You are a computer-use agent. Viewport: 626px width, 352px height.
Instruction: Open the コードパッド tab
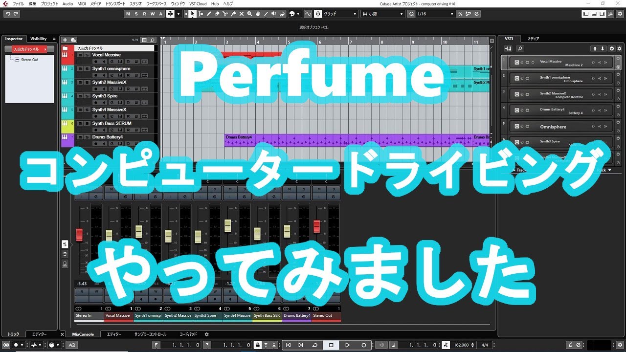[x=188, y=334]
